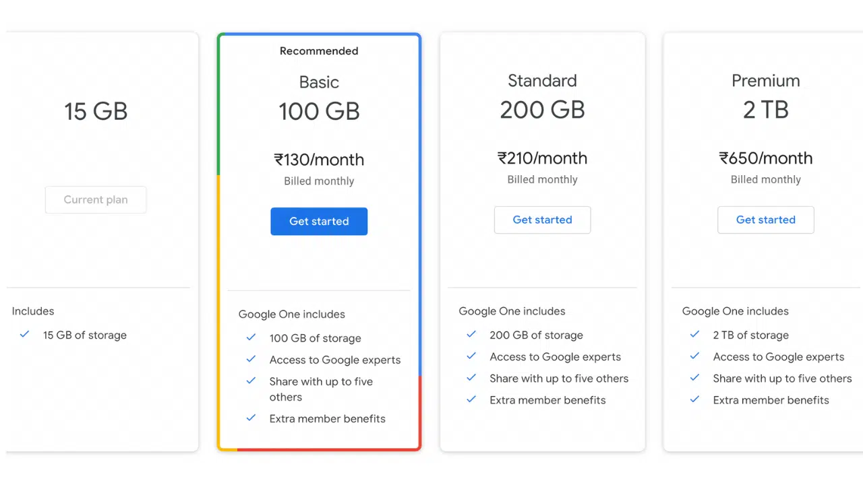Select the checkmark by Access to Google experts on Basic
The height and width of the screenshot is (485, 863).
pos(251,359)
